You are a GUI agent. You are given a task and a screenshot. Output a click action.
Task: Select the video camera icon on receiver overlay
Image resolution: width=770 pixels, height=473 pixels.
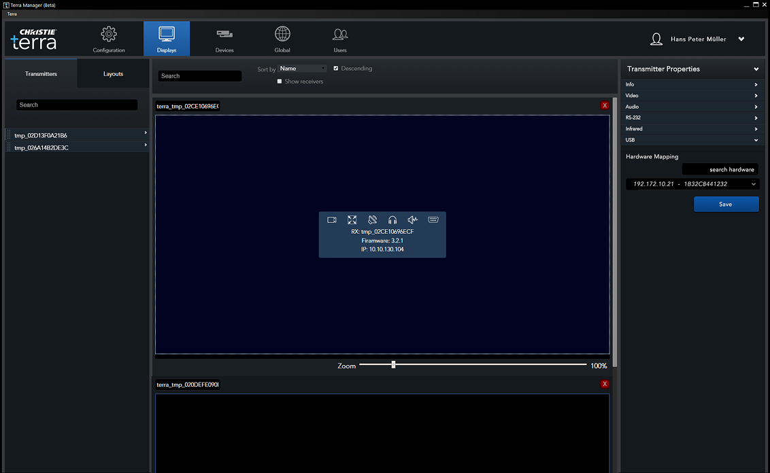coord(332,219)
